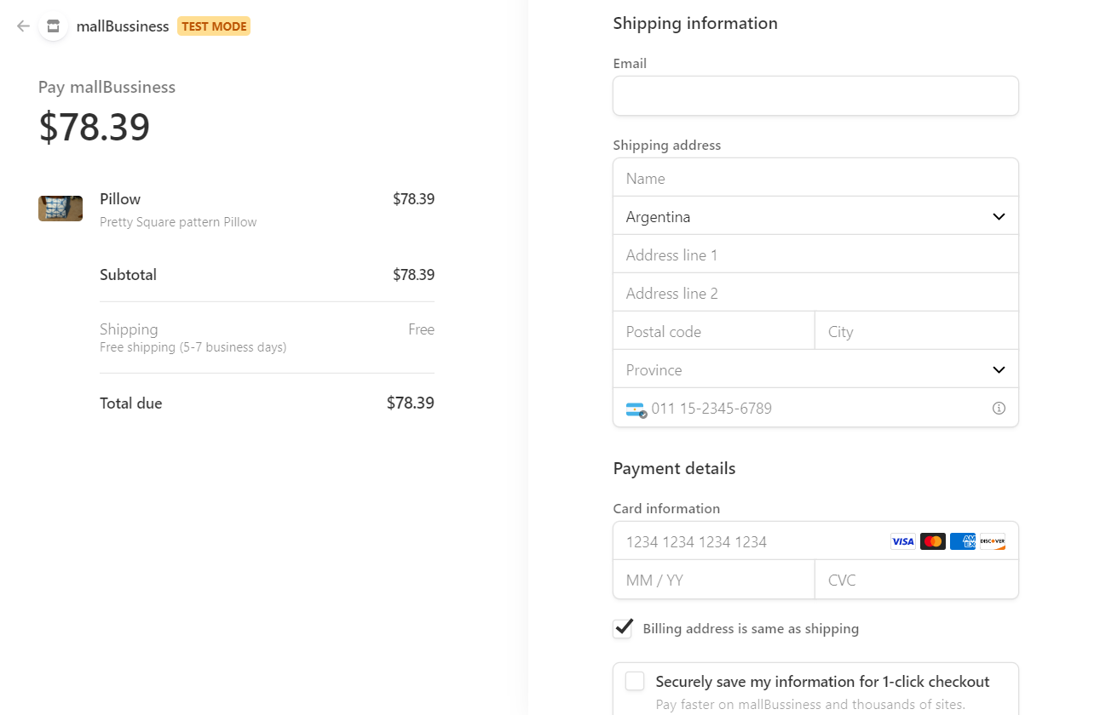
Task: Expand the Province dropdown
Action: [x=815, y=370]
